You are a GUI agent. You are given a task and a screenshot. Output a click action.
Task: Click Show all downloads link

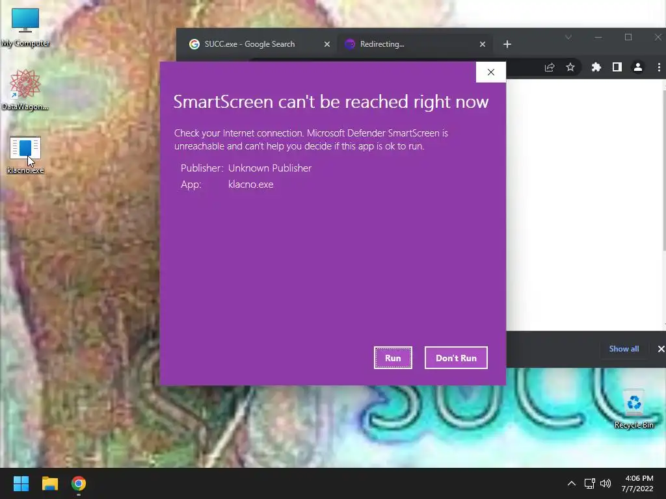click(624, 349)
